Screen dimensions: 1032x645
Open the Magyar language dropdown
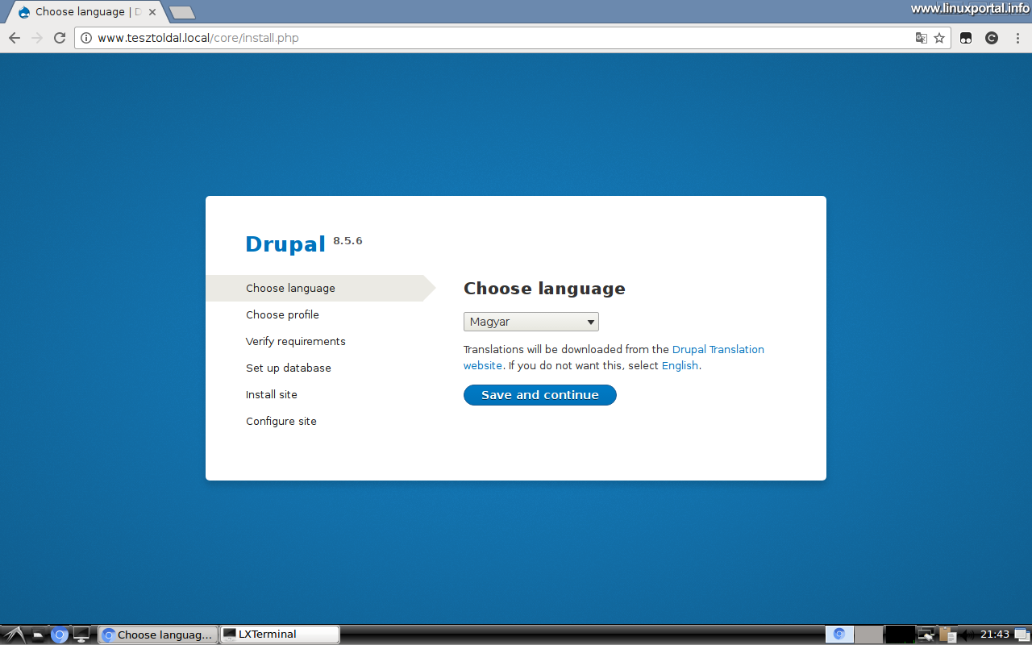tap(531, 322)
